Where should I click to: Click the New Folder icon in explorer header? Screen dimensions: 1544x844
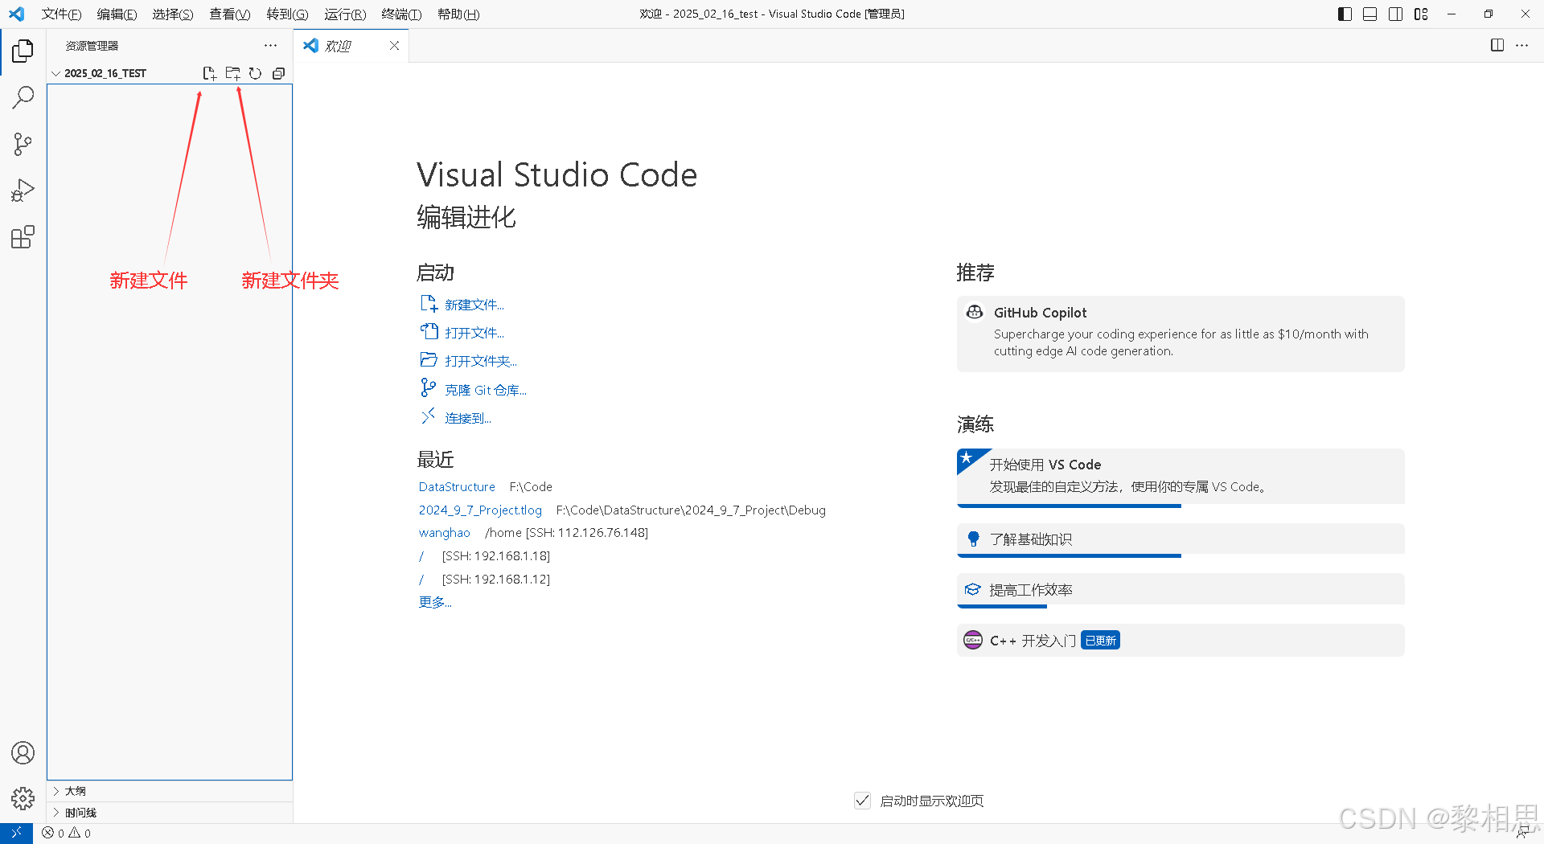point(232,73)
